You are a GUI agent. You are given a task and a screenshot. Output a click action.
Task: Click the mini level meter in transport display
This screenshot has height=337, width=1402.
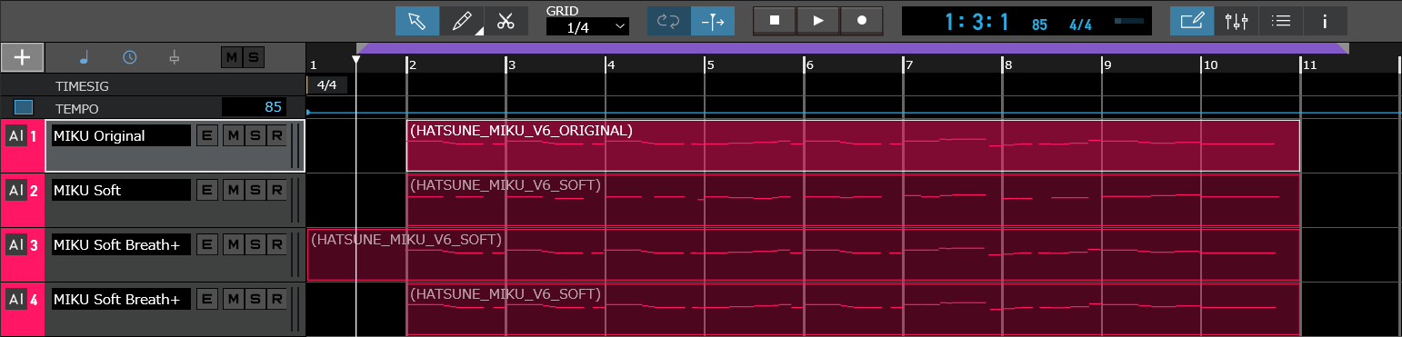pyautogui.click(x=1130, y=20)
